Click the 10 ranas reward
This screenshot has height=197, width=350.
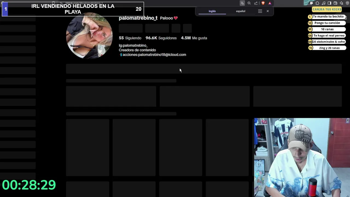327,29
